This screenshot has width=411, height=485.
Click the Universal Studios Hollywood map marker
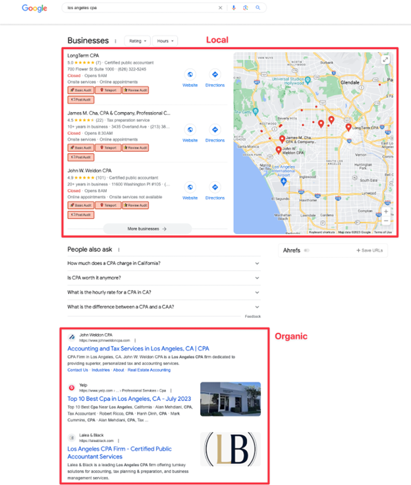click(308, 80)
